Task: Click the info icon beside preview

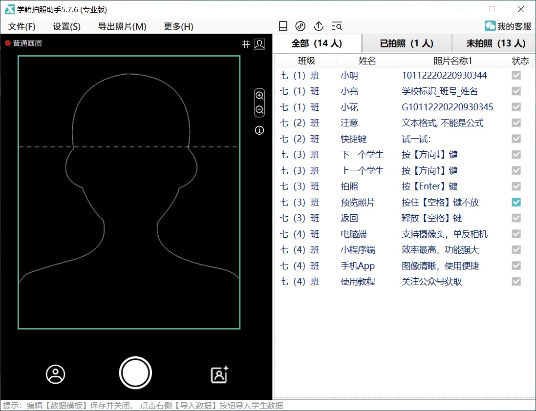Action: click(x=259, y=130)
